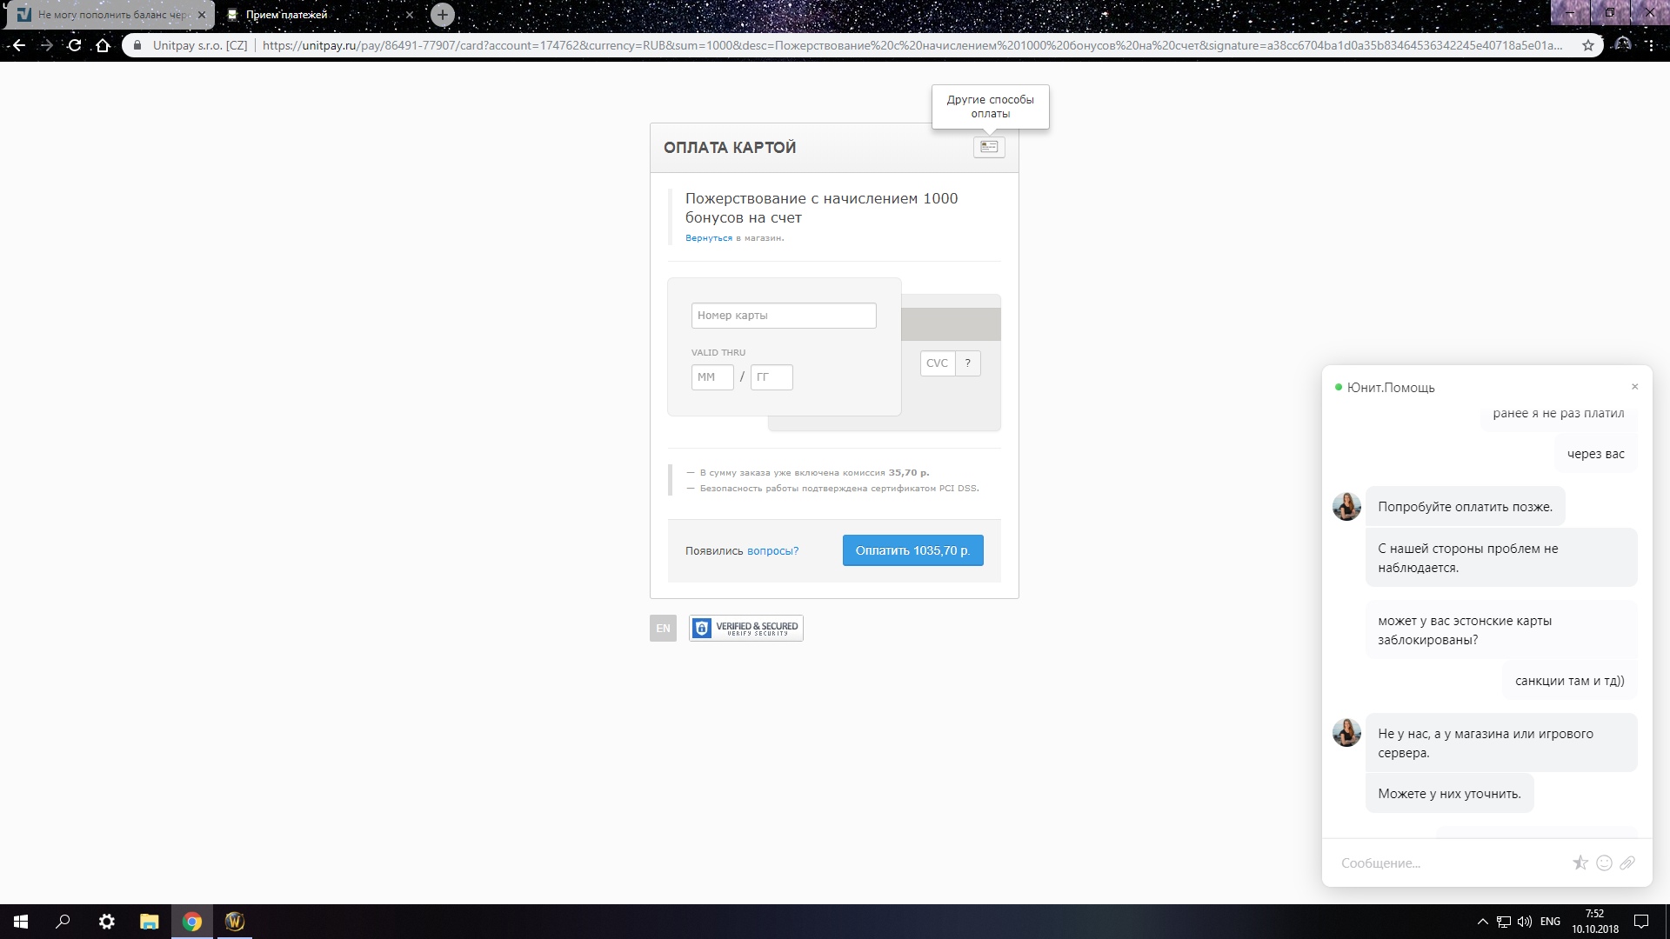
Task: Open the emoji picker in chat
Action: tap(1604, 862)
